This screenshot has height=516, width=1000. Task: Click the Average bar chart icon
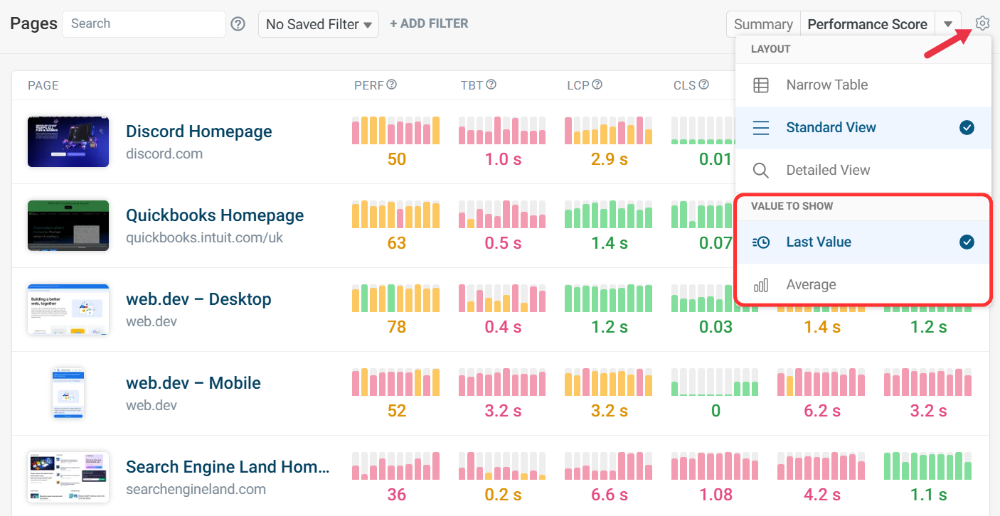pyautogui.click(x=760, y=285)
